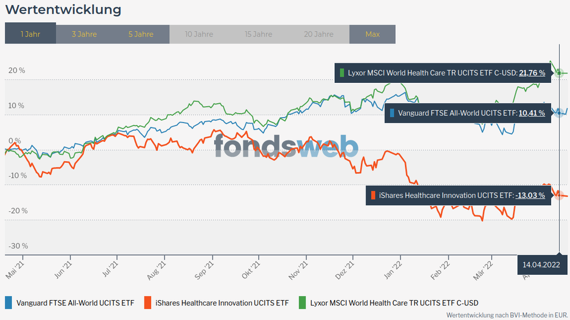Click the orange data point marker on chart
Screen dimensions: 570x320
pyautogui.click(x=559, y=195)
